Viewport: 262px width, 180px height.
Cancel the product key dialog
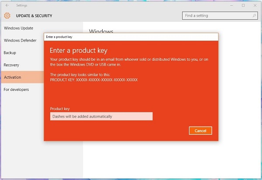tap(200, 131)
